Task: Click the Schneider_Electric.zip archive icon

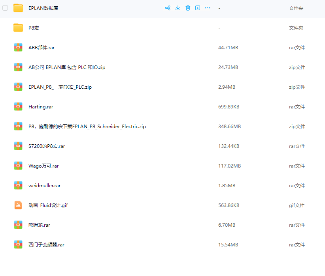Action: click(18, 126)
